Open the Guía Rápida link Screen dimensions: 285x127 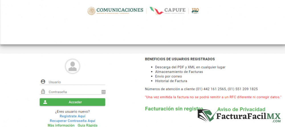pos(87,125)
